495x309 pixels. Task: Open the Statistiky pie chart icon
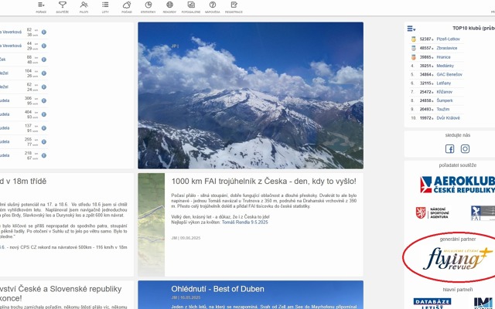(148, 5)
